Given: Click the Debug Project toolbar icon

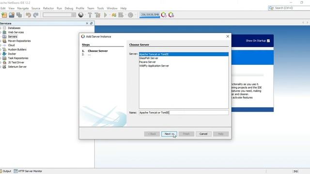Looking at the screenshot, I should point(114,15).
